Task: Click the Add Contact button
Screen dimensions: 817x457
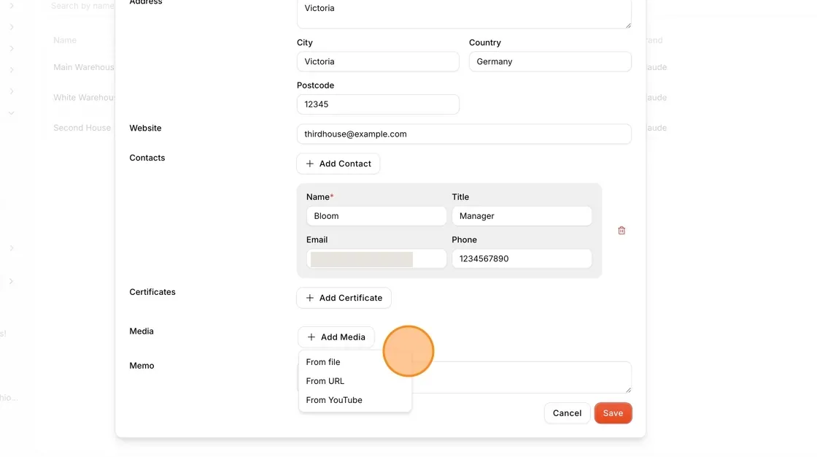Action: tap(338, 164)
